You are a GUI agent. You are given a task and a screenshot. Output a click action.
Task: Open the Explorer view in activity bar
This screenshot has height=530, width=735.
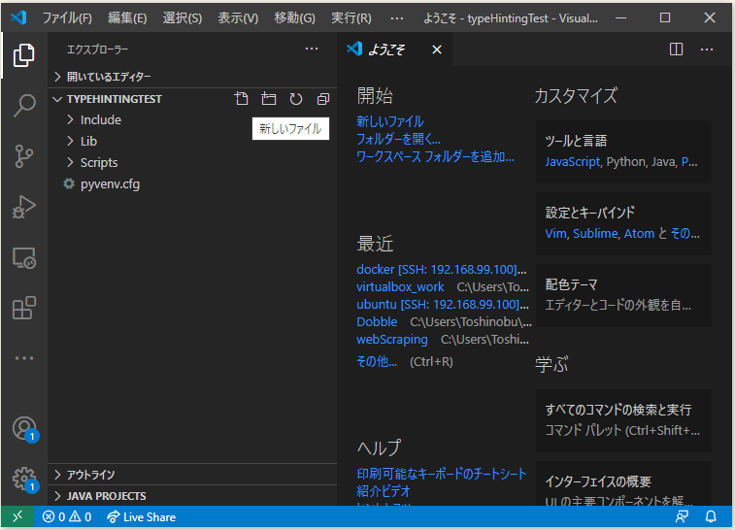tap(24, 55)
